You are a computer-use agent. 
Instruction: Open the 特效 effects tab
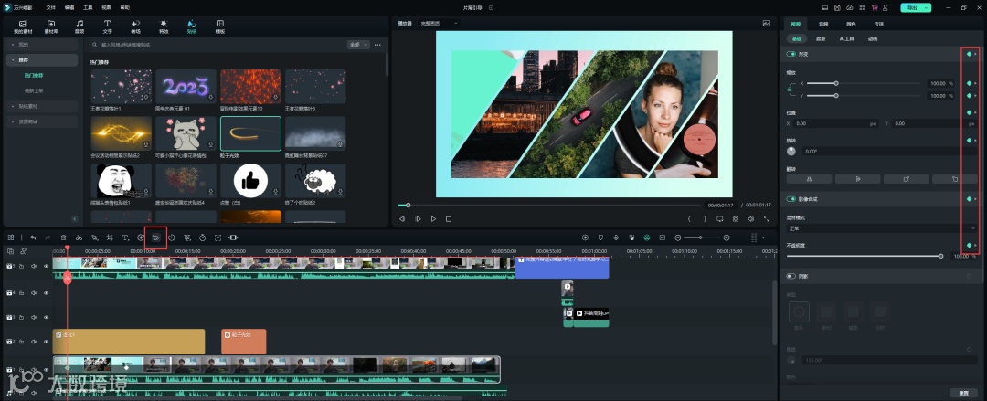tap(164, 26)
